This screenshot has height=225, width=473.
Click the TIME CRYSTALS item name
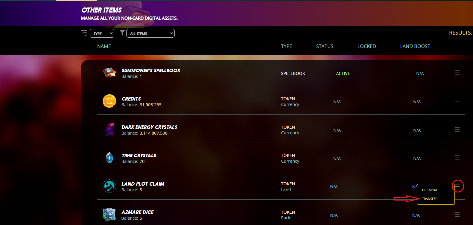(x=139, y=155)
